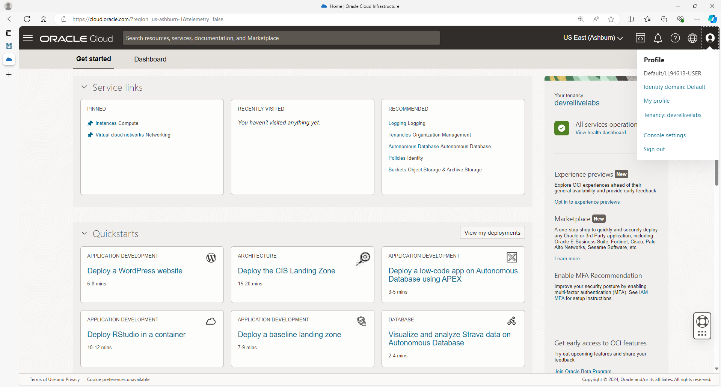Open Console settings from Profile menu
The height and width of the screenshot is (387, 721).
[x=664, y=135]
